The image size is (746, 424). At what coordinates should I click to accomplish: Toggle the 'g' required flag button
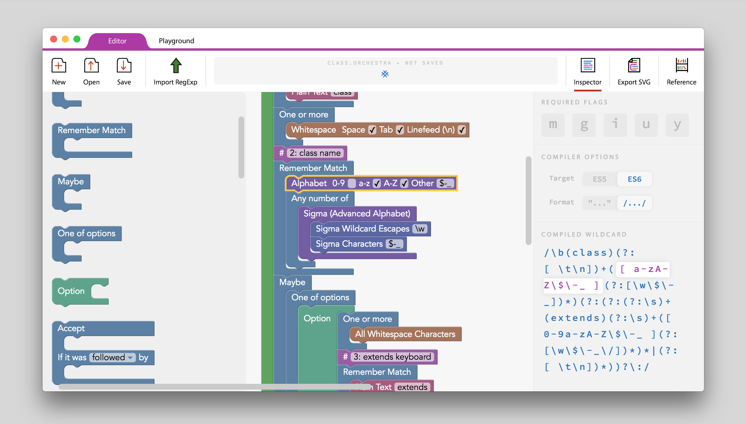pyautogui.click(x=584, y=125)
